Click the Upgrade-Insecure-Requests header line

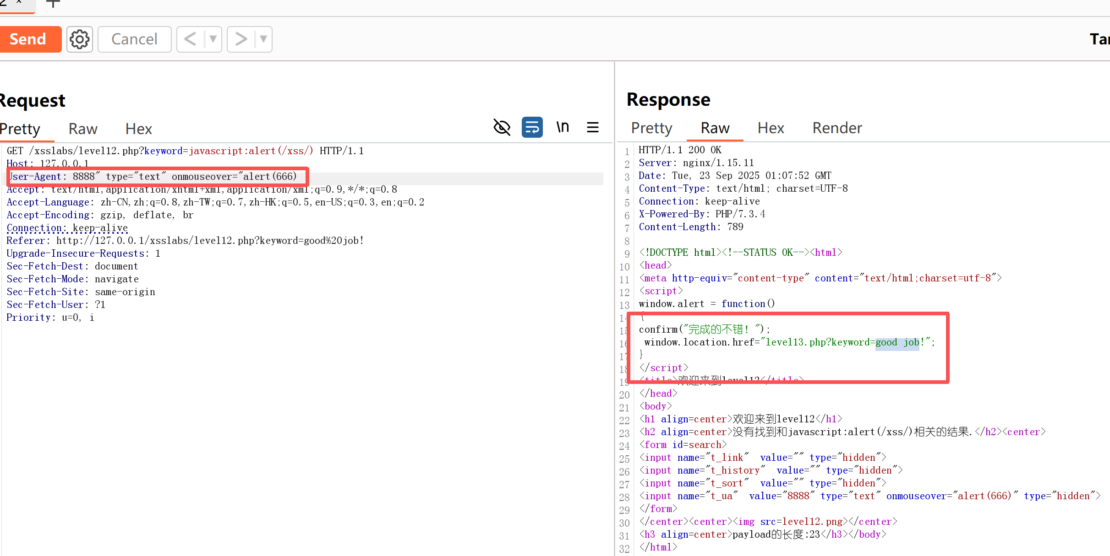click(83, 254)
